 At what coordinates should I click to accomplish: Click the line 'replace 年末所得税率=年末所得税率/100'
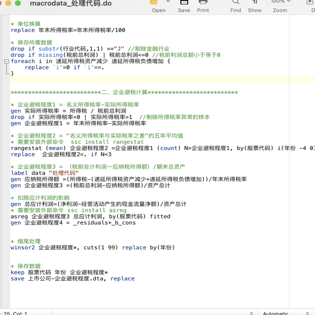tap(68, 30)
